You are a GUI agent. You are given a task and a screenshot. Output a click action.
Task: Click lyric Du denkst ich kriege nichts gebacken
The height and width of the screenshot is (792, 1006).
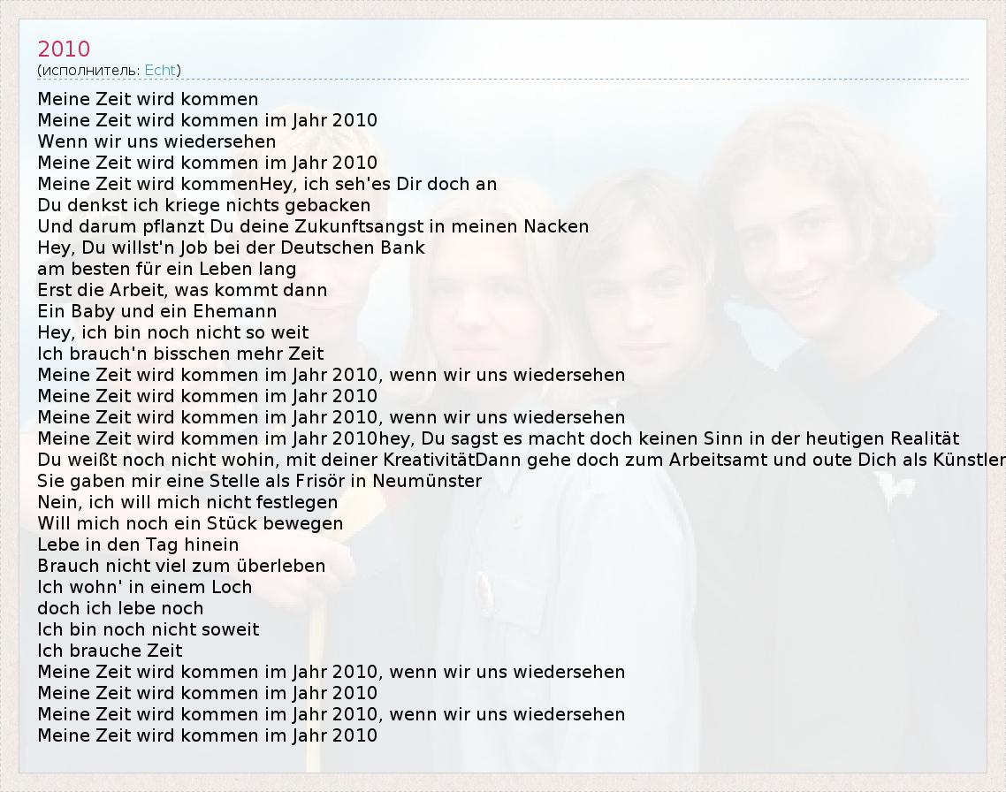point(203,205)
